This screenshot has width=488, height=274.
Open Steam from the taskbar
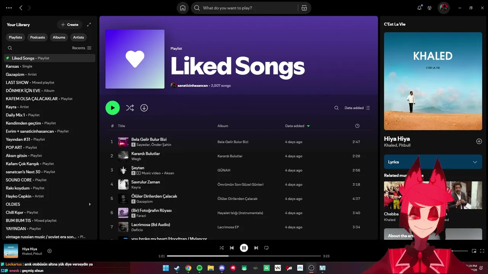177,268
